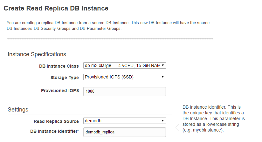The width and height of the screenshot is (262, 142).
Task: Click the Read Replica Source dropdown arrow
Action: pos(162,121)
